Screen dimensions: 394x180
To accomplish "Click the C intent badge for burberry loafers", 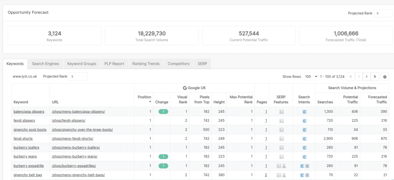I will pyautogui.click(x=304, y=148).
